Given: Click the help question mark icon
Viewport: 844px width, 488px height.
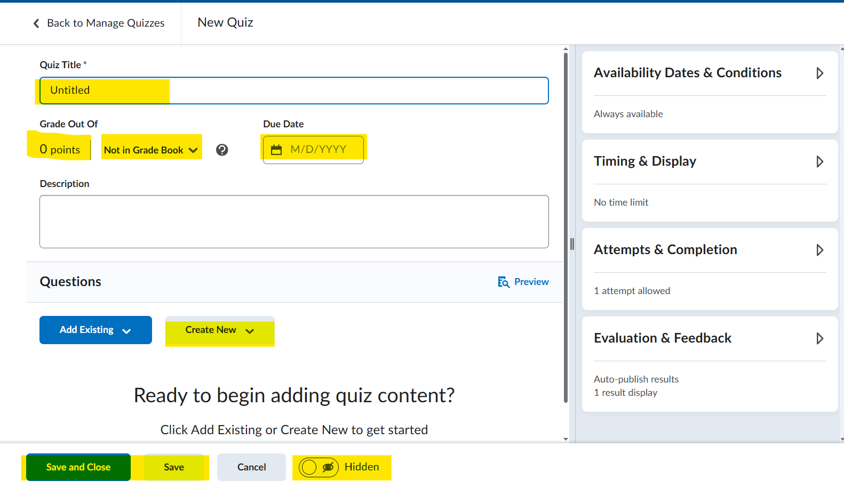Looking at the screenshot, I should click(222, 150).
